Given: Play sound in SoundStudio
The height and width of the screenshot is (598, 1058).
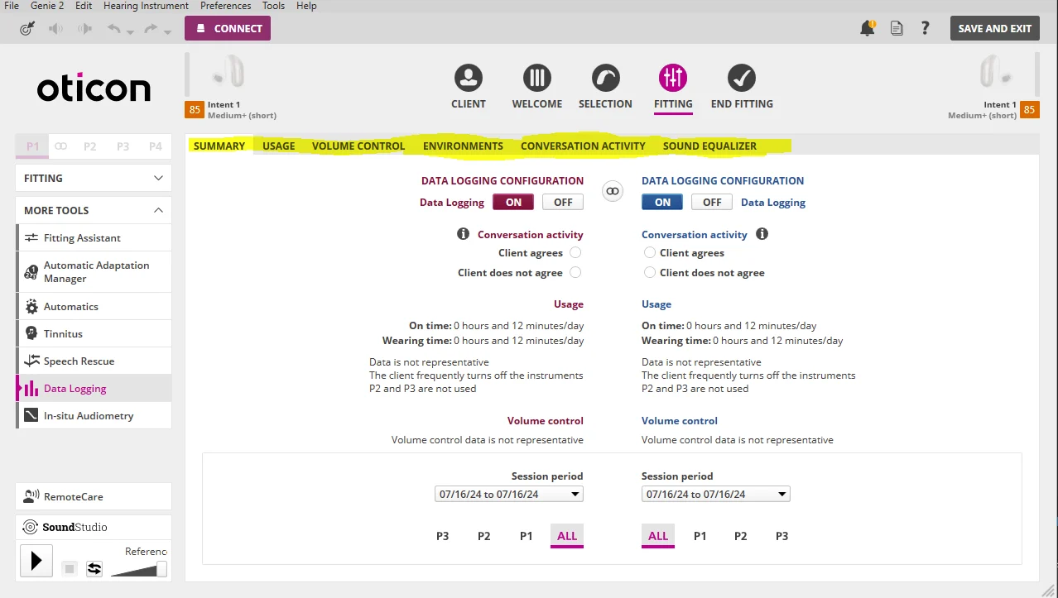Looking at the screenshot, I should (x=36, y=561).
